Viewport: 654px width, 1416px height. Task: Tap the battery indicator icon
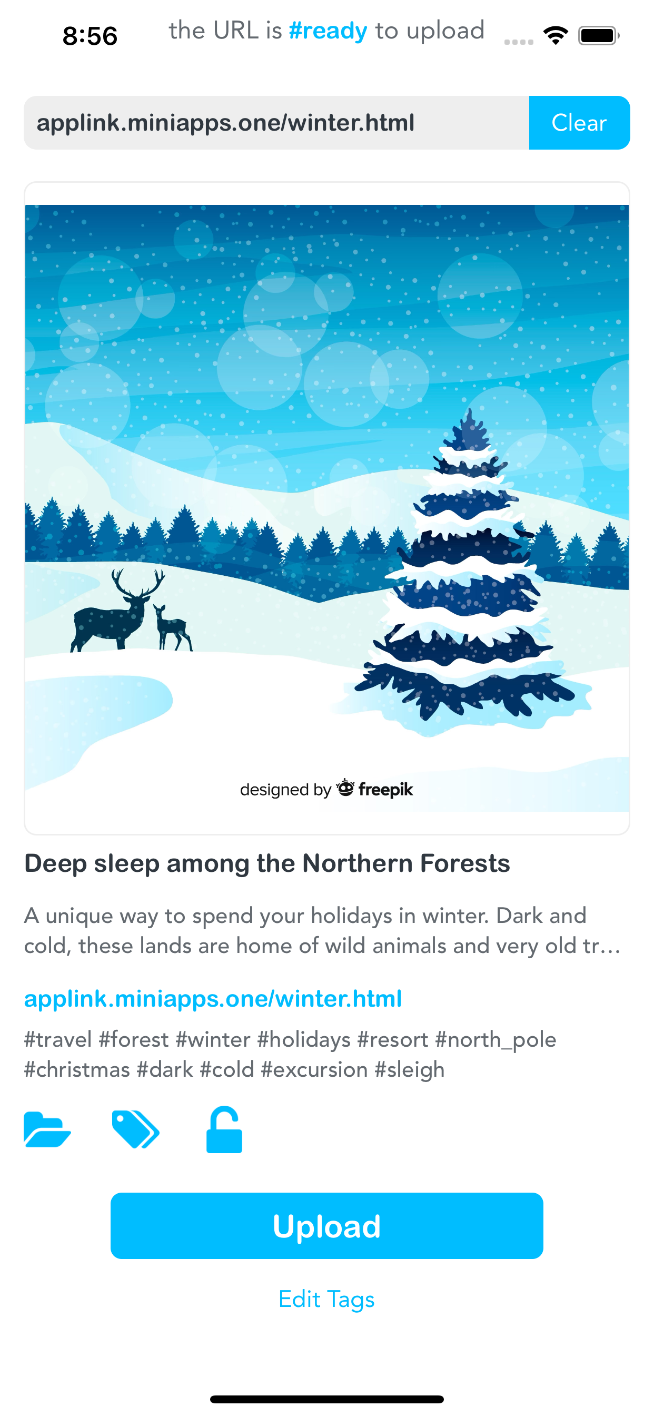(599, 36)
